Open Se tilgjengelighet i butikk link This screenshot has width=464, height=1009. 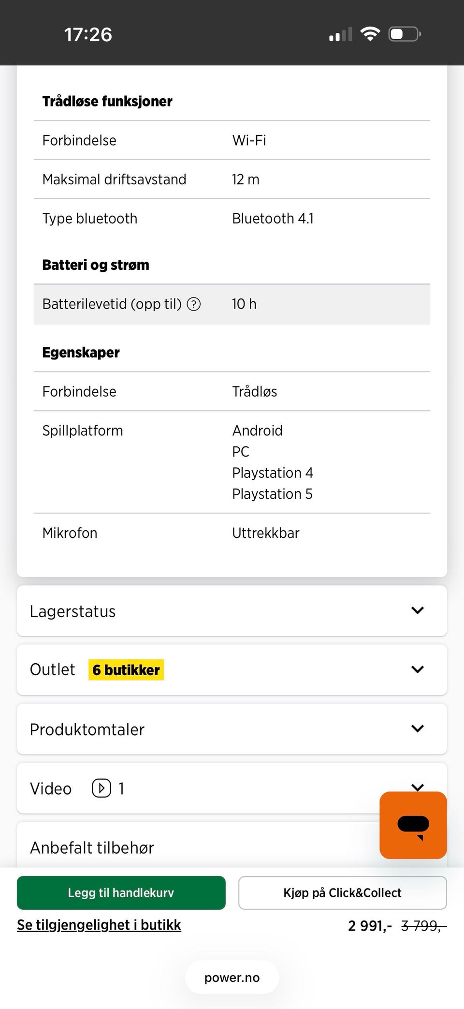(99, 925)
